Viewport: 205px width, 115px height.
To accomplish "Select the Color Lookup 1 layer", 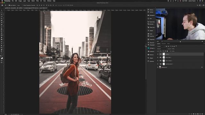I will [x=180, y=61].
